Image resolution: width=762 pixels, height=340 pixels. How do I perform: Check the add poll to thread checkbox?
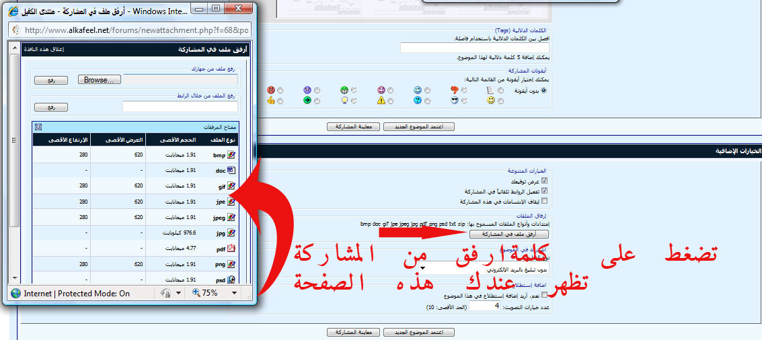tap(544, 295)
